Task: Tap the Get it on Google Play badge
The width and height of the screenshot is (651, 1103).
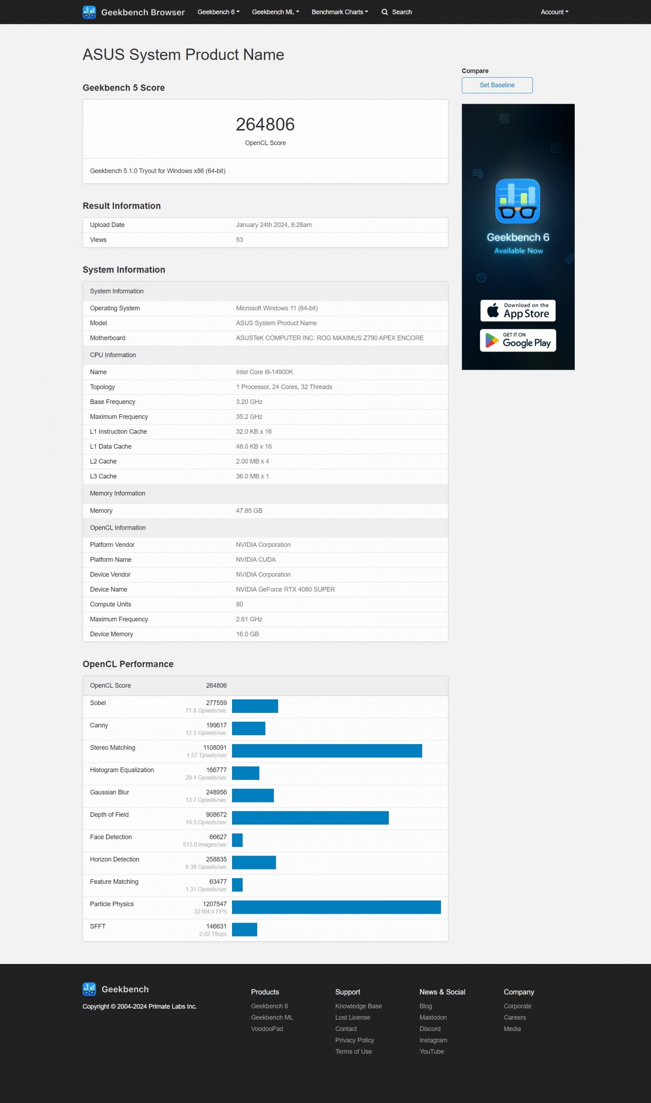Action: (518, 340)
